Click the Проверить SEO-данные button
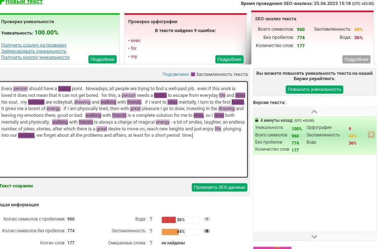Screen dimensions: 378x249 click(x=219, y=187)
